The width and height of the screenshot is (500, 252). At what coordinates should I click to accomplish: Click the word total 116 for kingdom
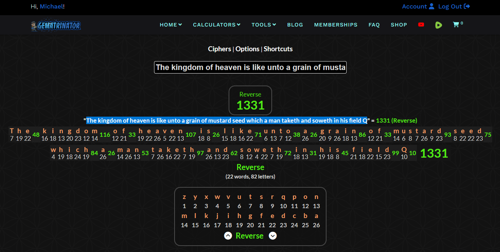(105, 134)
